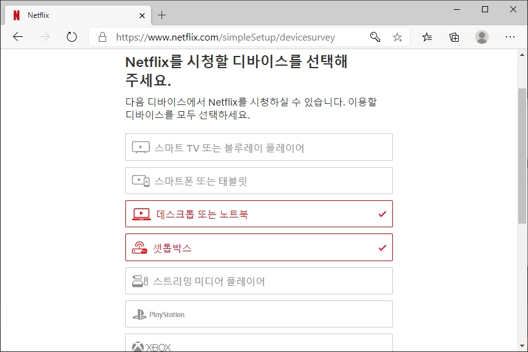Reload the Netflix page
The image size is (528, 352).
tap(71, 37)
